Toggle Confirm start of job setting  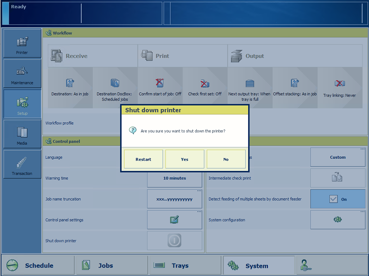160,88
